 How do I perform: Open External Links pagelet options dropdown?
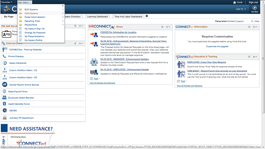[81, 43]
